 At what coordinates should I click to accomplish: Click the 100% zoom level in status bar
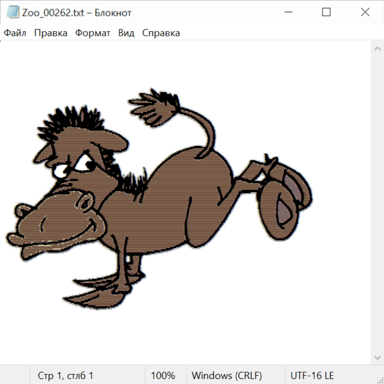pos(163,375)
